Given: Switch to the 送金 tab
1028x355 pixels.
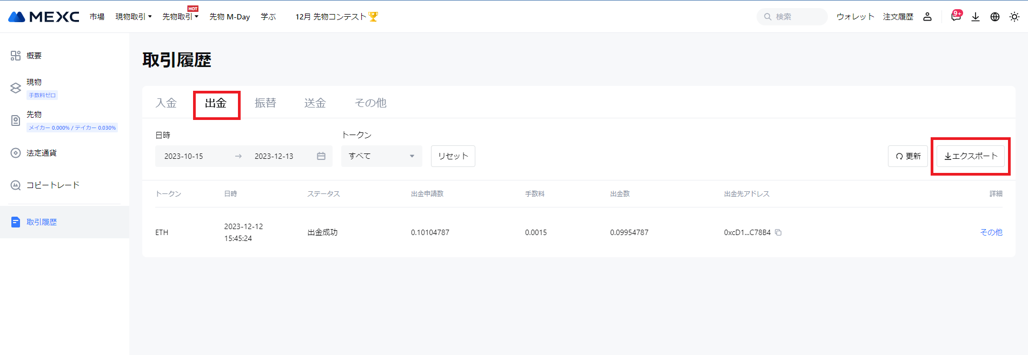Looking at the screenshot, I should [x=315, y=103].
